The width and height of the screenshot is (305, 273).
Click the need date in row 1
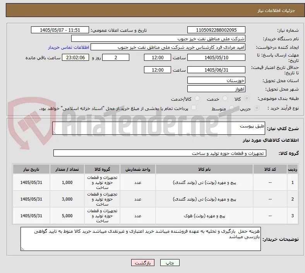[31, 182]
